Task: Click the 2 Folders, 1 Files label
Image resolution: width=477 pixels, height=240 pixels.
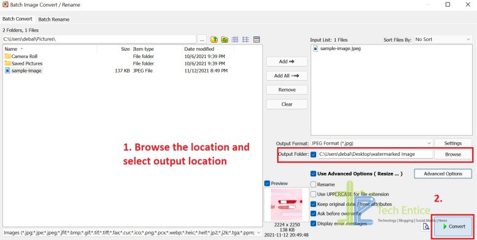Action: (20, 30)
